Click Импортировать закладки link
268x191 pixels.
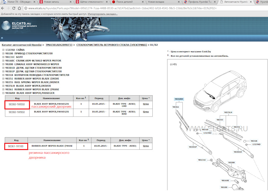(x=102, y=14)
